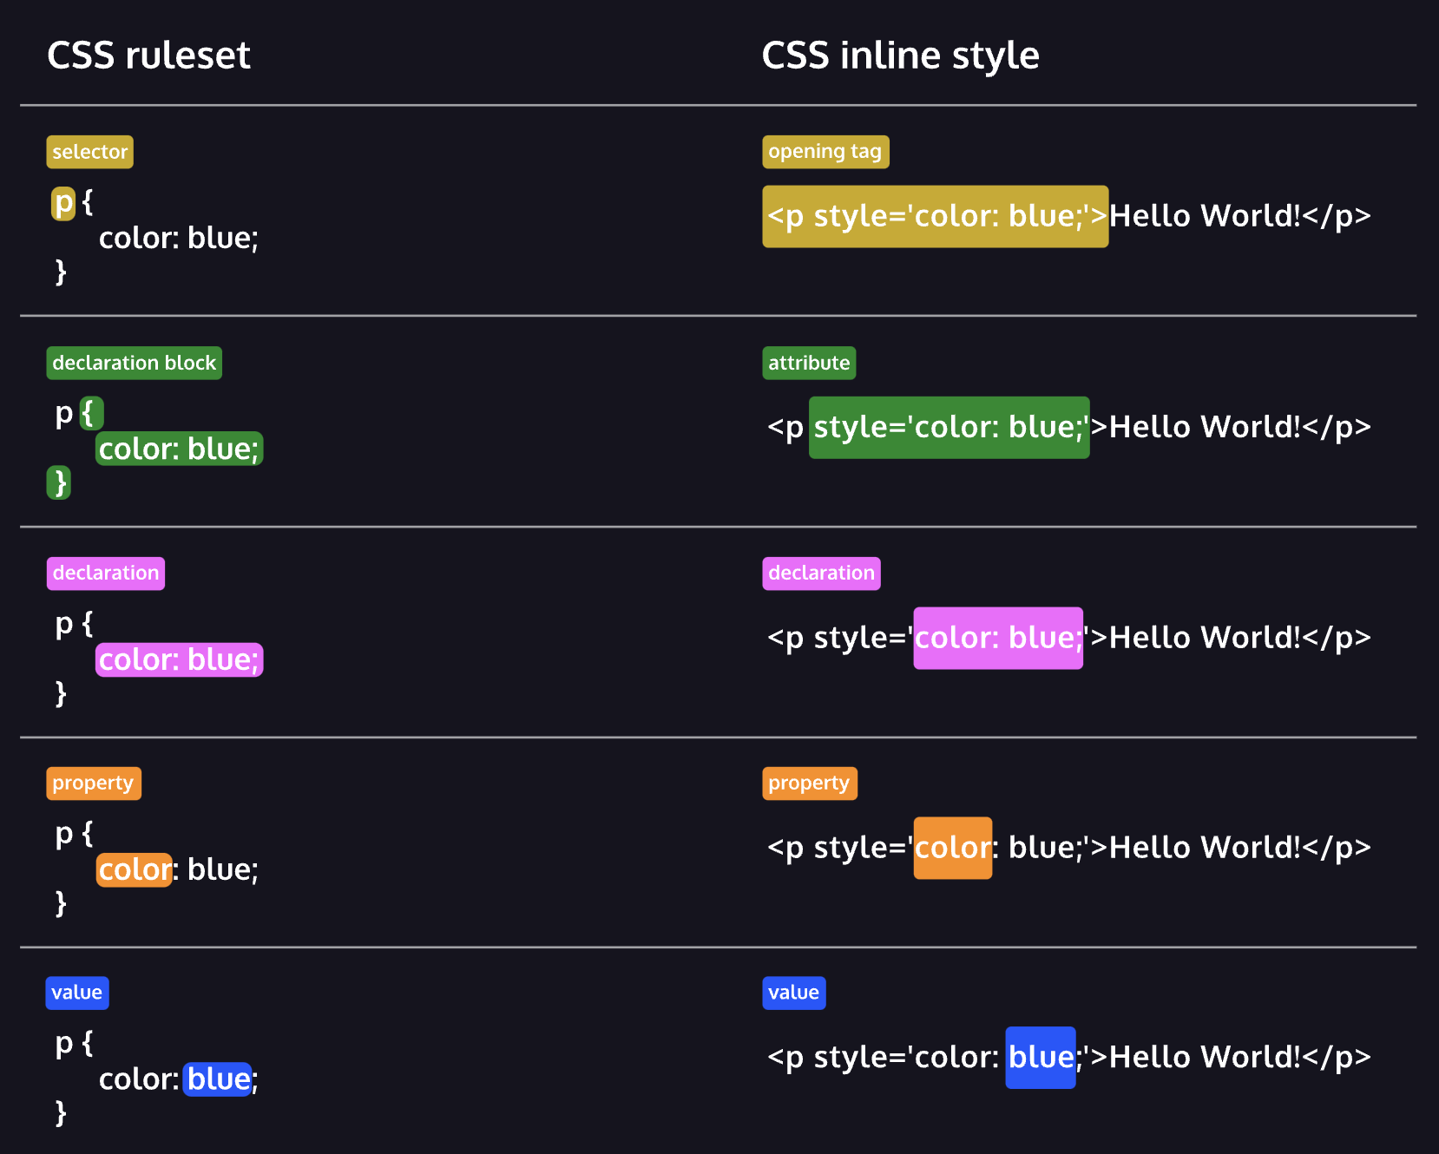Click the blue highlighted 'blue' value in ruleset
1439x1154 pixels.
218,1079
